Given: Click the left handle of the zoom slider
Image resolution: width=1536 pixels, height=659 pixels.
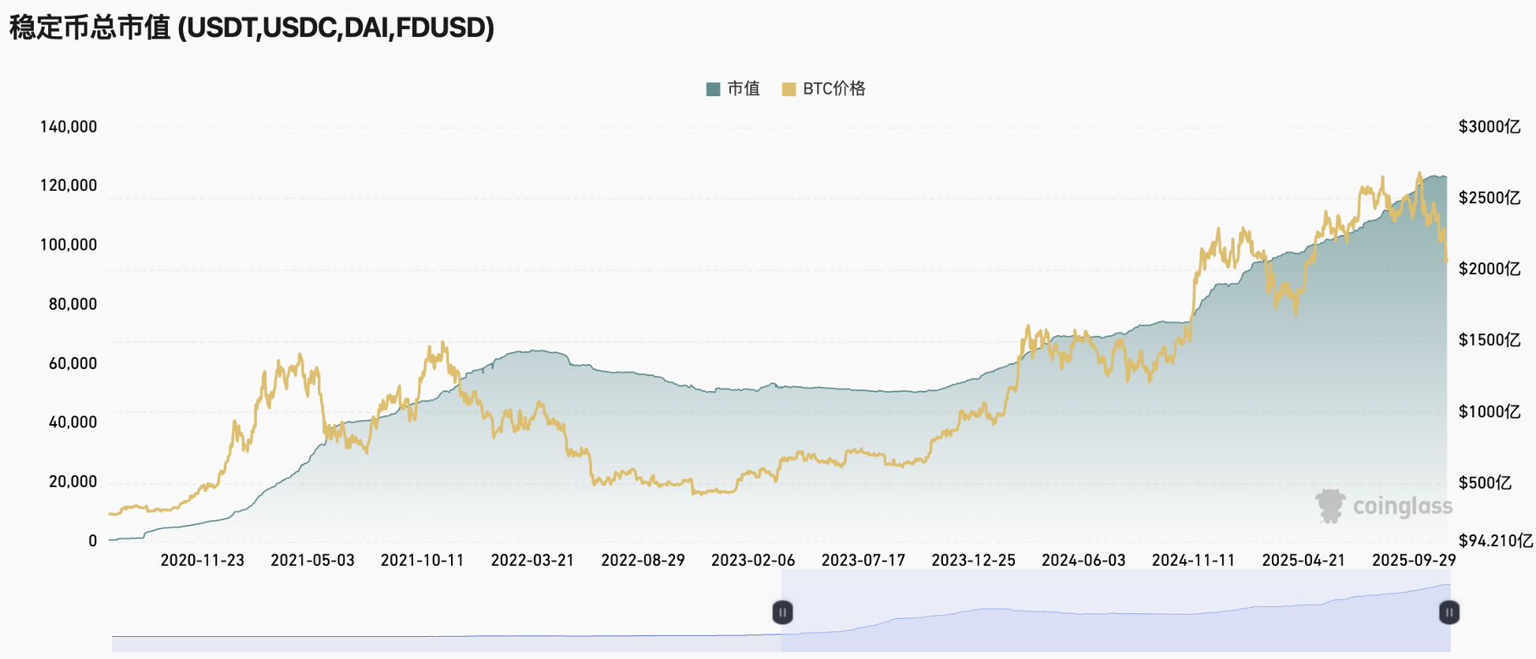Looking at the screenshot, I should pos(782,612).
